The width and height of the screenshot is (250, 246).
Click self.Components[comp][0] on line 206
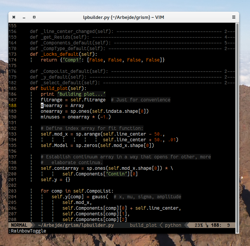95,208
